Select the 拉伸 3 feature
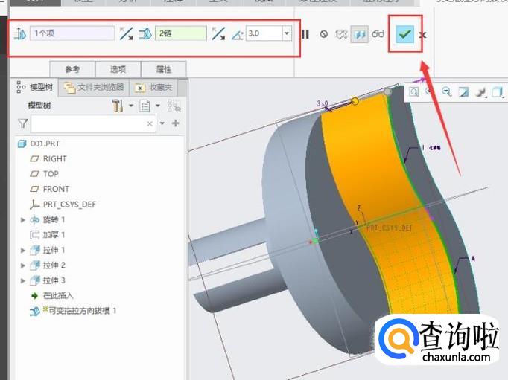The height and width of the screenshot is (380, 508). coord(48,280)
